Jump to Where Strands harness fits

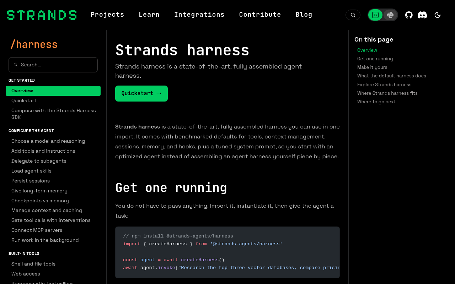[x=387, y=93]
